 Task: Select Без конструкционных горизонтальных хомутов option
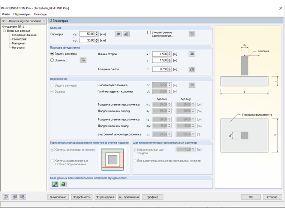pos(135,161)
